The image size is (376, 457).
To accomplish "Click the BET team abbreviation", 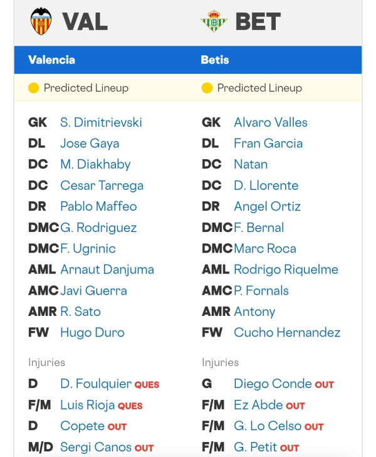I will 258,21.
